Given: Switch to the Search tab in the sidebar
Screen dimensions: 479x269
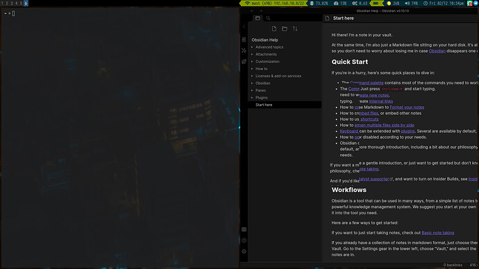Looking at the screenshot, I should pos(268,18).
